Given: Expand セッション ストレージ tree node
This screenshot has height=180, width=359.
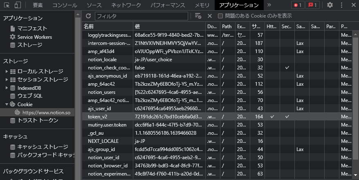Looking at the screenshot, I should [7, 80].
